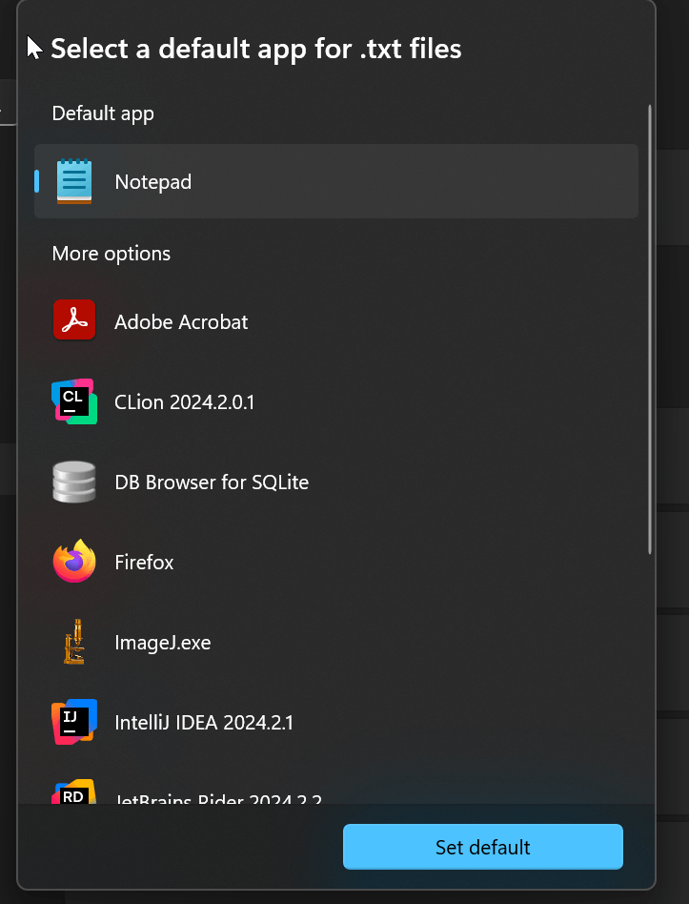689x904 pixels.
Task: Click the IntelliJ IDEA icon
Action: click(74, 722)
